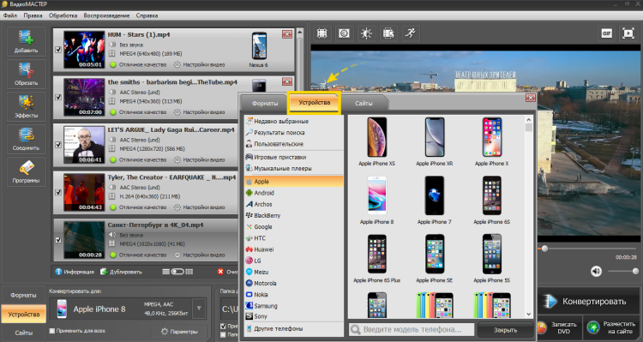Select Форматы in bottom-left panel
The height and width of the screenshot is (342, 643).
point(23,295)
